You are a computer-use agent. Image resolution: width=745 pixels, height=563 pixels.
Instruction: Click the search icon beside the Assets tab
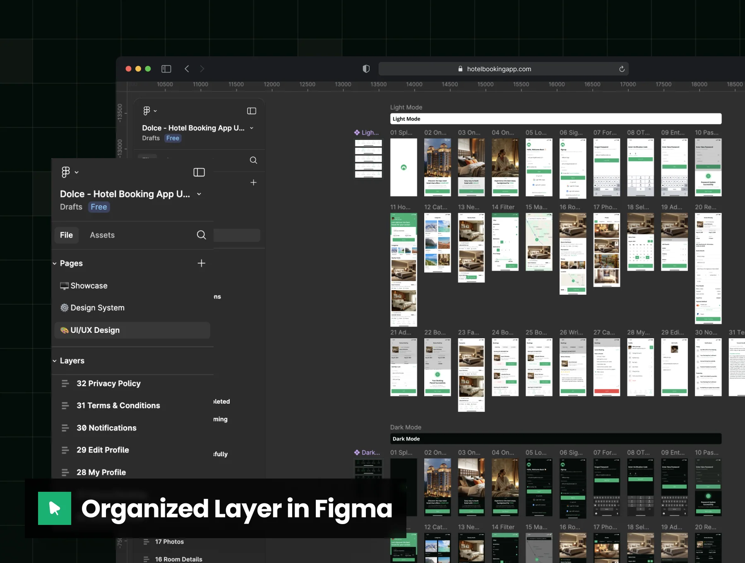(202, 235)
